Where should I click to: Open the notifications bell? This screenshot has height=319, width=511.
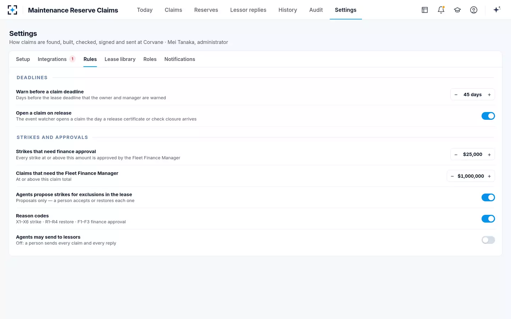coord(441,10)
